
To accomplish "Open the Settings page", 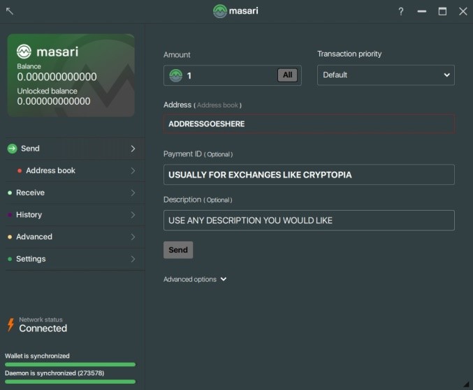I will pyautogui.click(x=75, y=259).
